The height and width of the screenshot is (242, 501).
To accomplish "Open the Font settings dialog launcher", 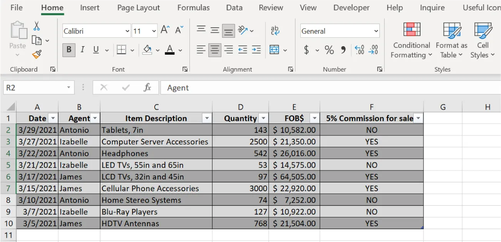I will [185, 69].
